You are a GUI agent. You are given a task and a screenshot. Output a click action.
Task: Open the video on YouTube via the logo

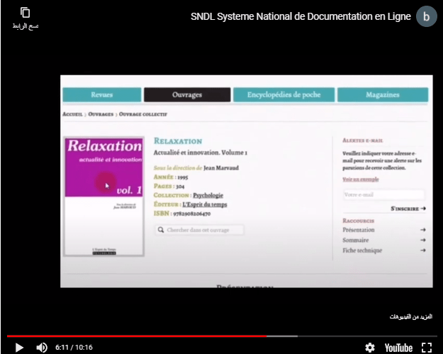point(398,348)
